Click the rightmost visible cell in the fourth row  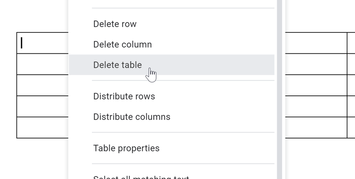[x=351, y=107]
